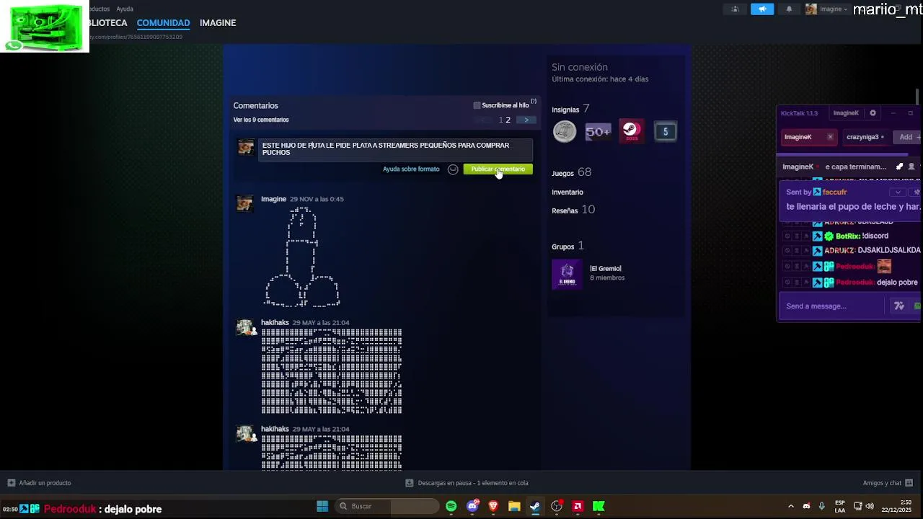Switch to crazyniga3 chat tab

coord(865,137)
